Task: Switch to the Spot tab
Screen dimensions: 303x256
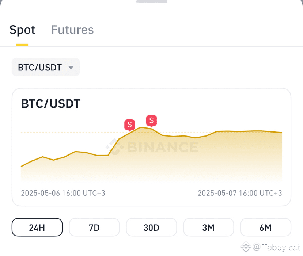Action: click(22, 30)
